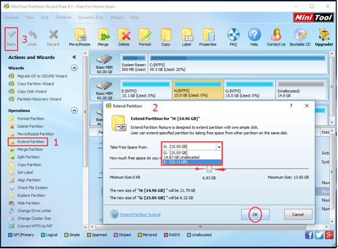Open the Take Free Space from dropdown arrow
Image resolution: width=338 pixels, height=249 pixels.
pos(219,147)
